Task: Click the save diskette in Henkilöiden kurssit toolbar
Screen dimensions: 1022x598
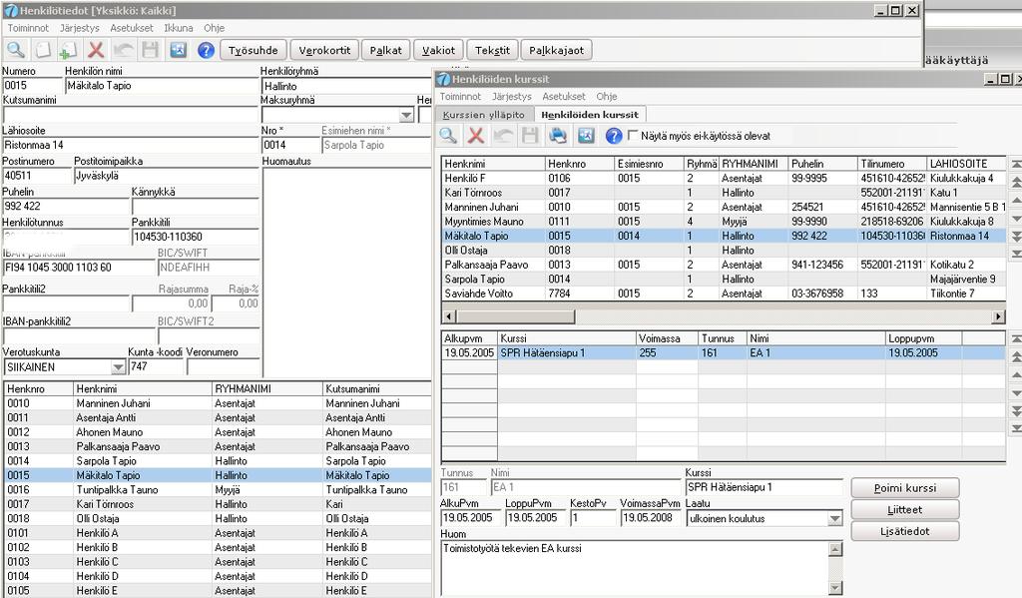Action: [x=530, y=135]
